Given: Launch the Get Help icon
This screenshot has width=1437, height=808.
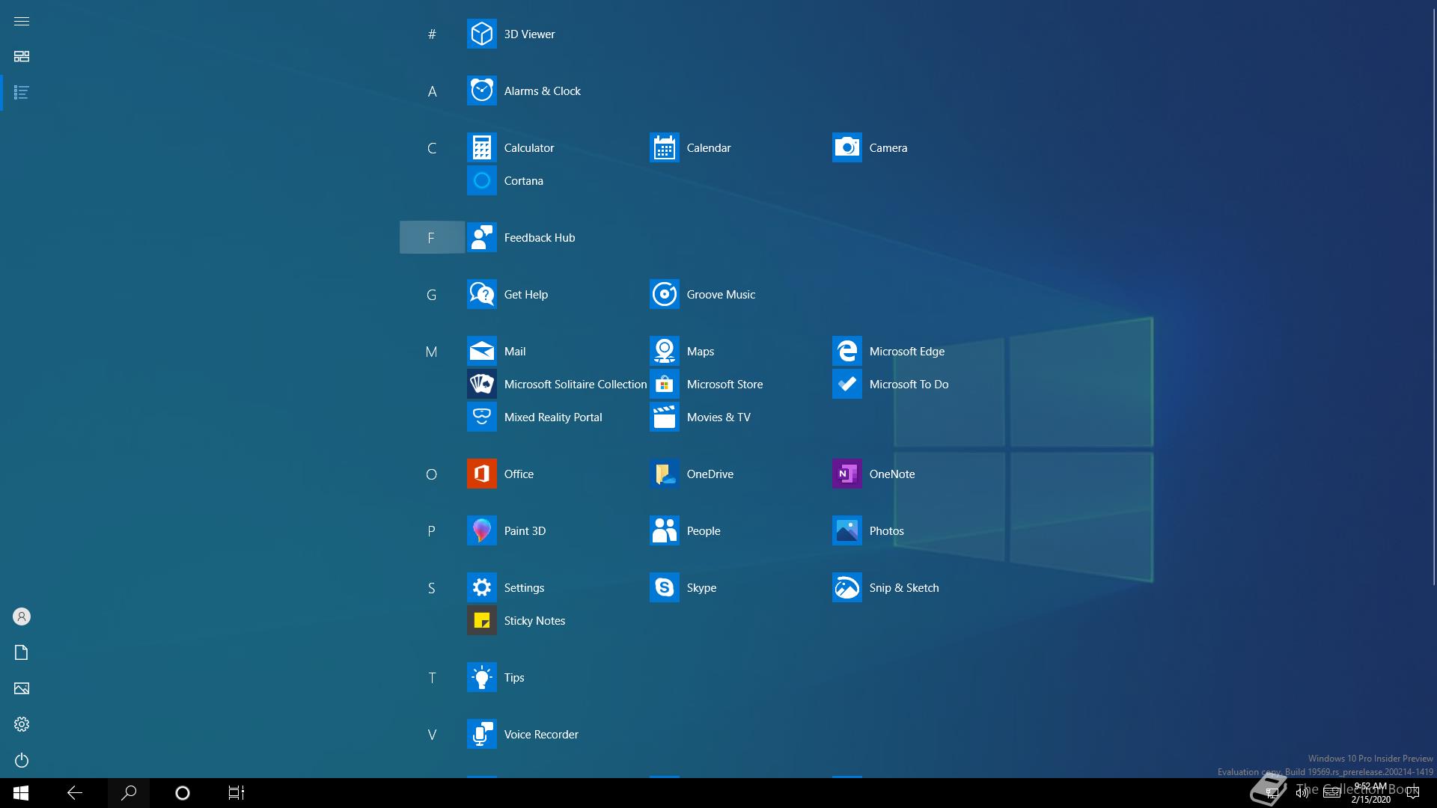Looking at the screenshot, I should coord(481,294).
